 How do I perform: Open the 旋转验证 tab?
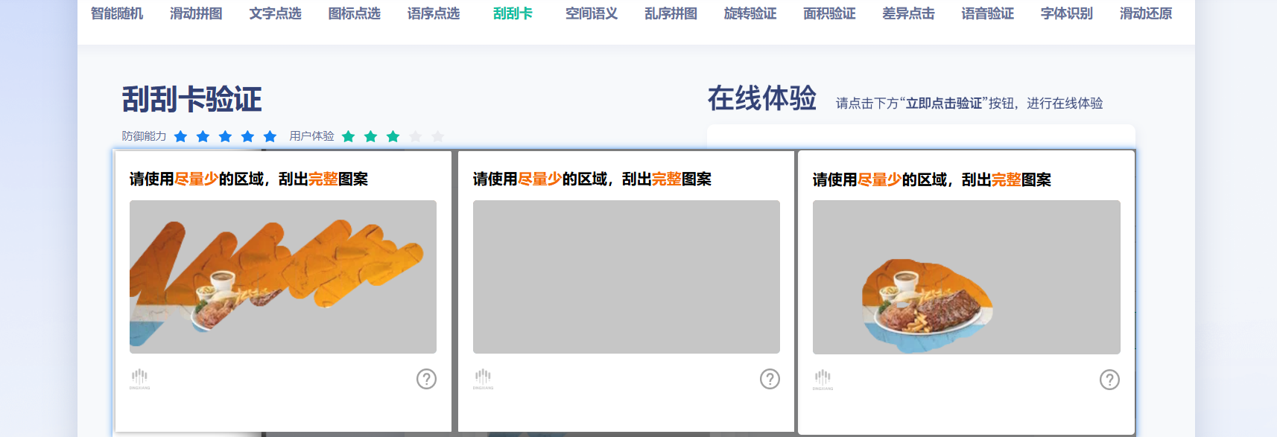pyautogui.click(x=750, y=13)
